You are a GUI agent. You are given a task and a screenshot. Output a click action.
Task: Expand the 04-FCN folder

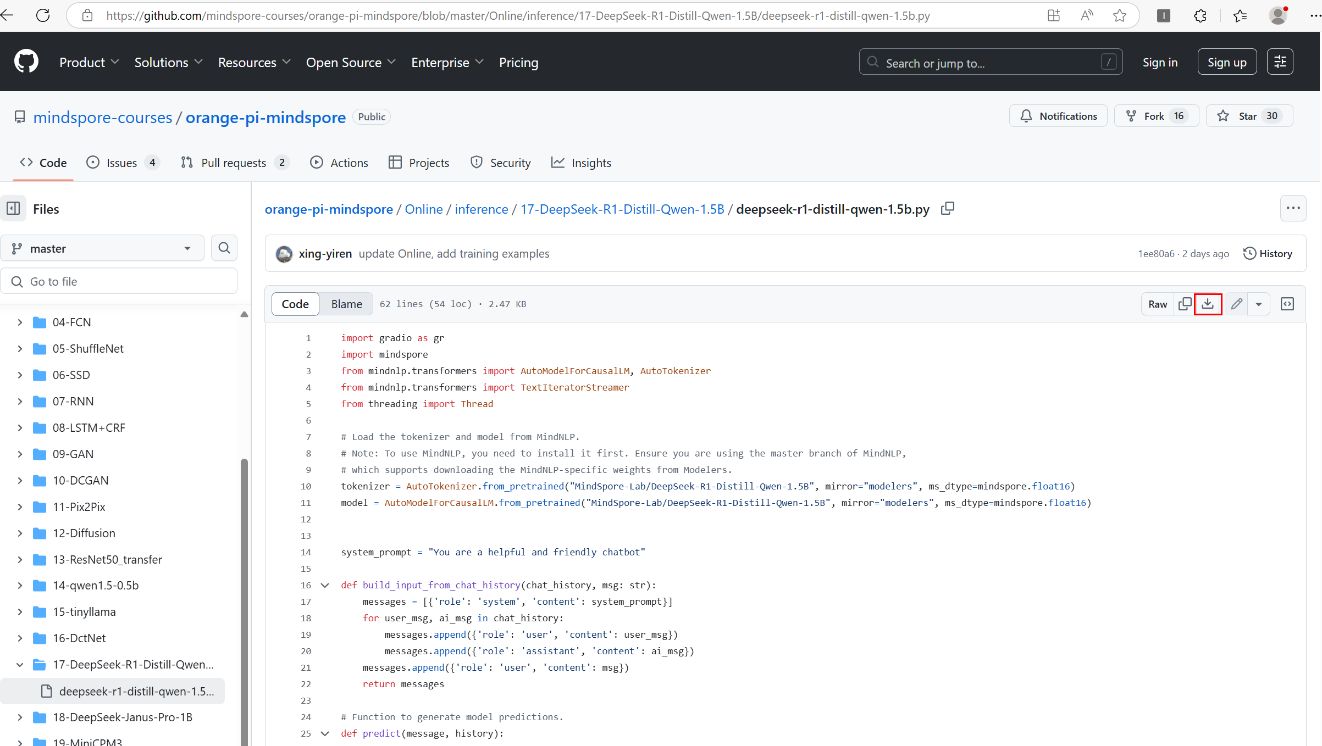[20, 322]
